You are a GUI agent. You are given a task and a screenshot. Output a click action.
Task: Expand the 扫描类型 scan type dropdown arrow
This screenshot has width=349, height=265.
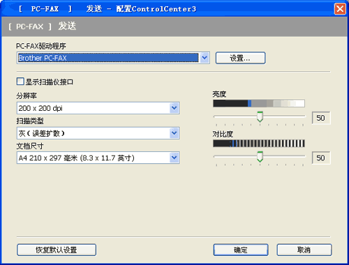click(x=174, y=133)
